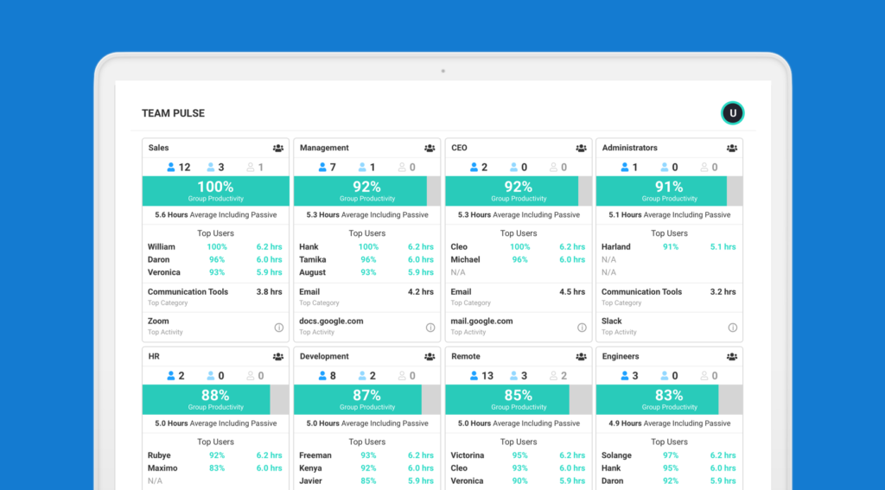The height and width of the screenshot is (490, 885).
Task: Select the Sales 100% Group Productivity bar
Action: click(x=215, y=191)
